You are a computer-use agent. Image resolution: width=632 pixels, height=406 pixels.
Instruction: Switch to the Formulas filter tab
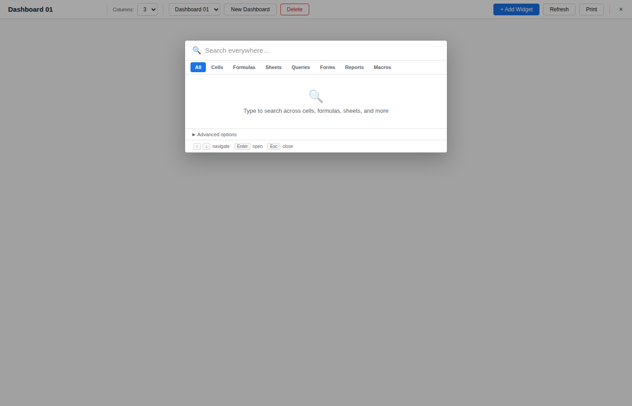tap(244, 67)
